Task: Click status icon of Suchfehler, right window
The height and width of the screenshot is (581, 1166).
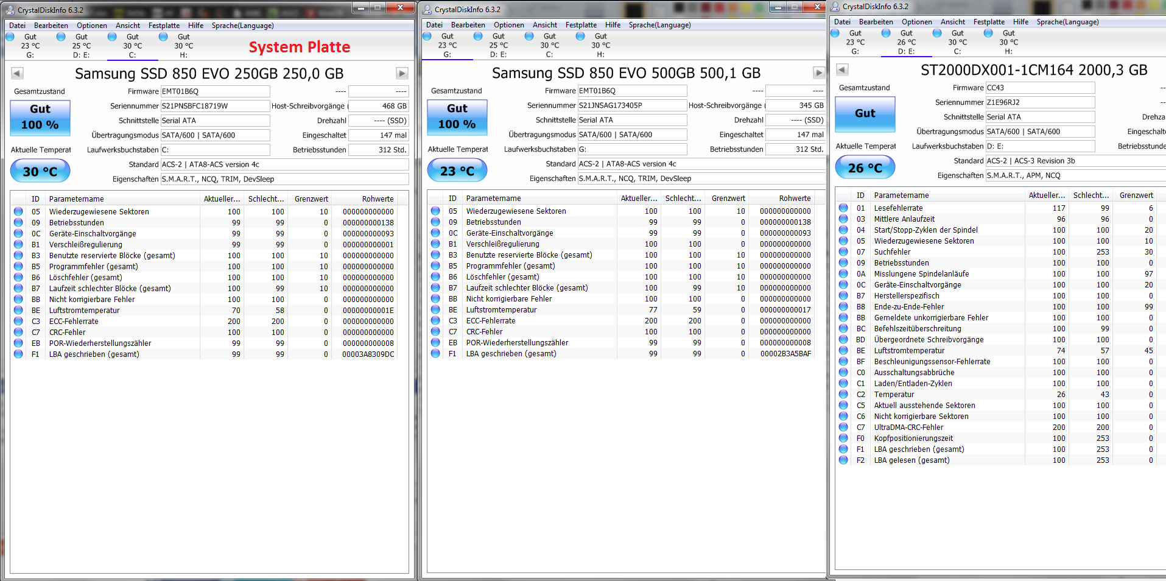Action: coord(843,252)
